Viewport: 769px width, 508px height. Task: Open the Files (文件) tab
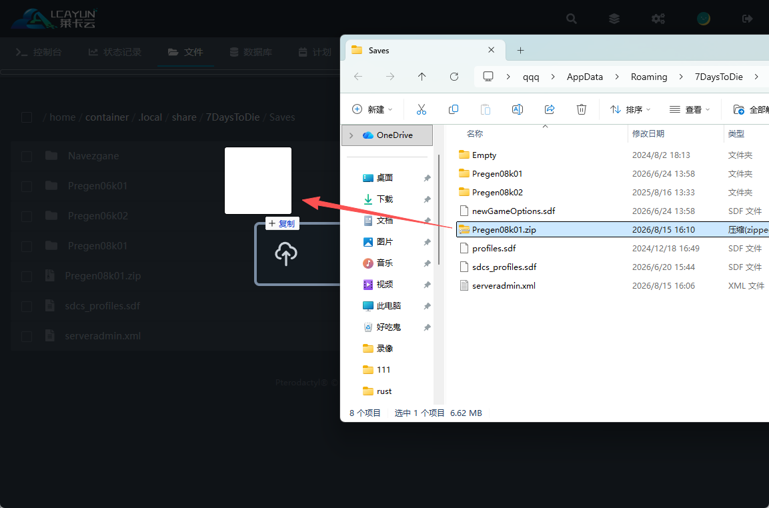(x=185, y=52)
